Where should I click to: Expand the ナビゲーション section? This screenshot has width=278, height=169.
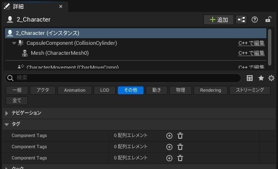coord(7,113)
